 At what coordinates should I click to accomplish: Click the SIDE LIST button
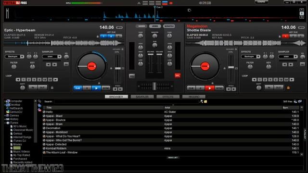click(173, 158)
